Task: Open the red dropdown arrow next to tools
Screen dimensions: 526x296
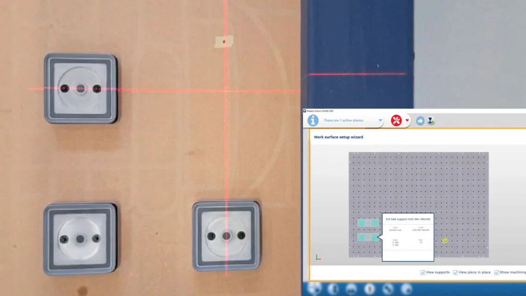Action: coord(407,121)
